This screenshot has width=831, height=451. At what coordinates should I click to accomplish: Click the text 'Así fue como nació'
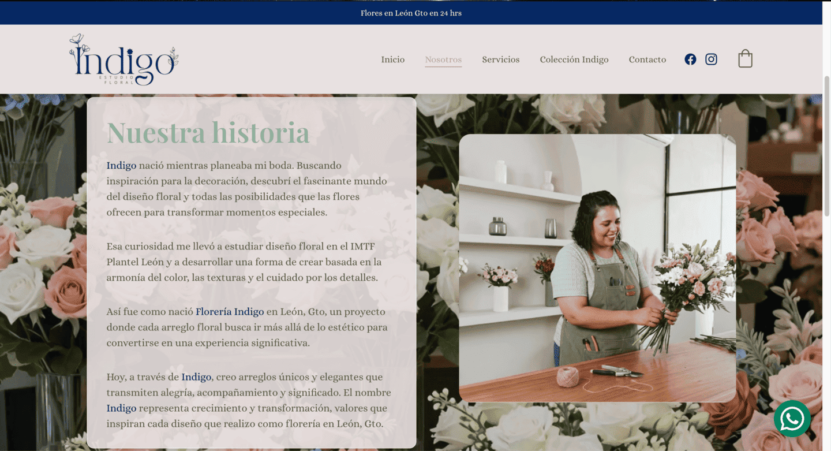pyautogui.click(x=149, y=312)
